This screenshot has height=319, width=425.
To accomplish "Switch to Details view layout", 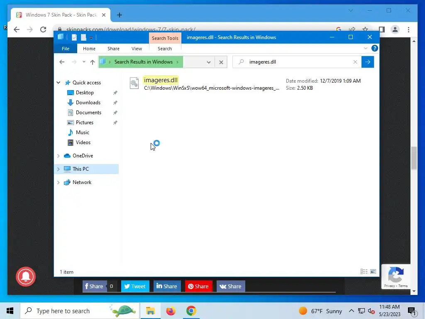I will click(364, 272).
